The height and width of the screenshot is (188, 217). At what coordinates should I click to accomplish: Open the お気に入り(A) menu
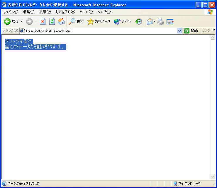(65, 12)
